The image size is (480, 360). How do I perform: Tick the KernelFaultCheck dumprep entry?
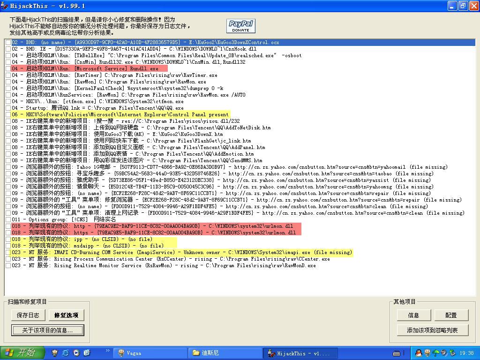[8, 88]
